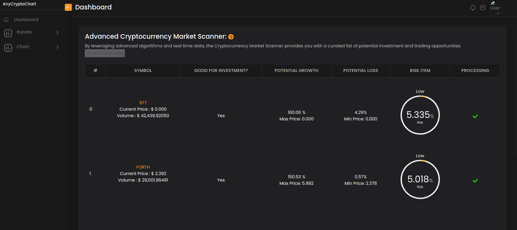Click the green checkmark for BTT row
Screen dimensions: 517x230
475,116
